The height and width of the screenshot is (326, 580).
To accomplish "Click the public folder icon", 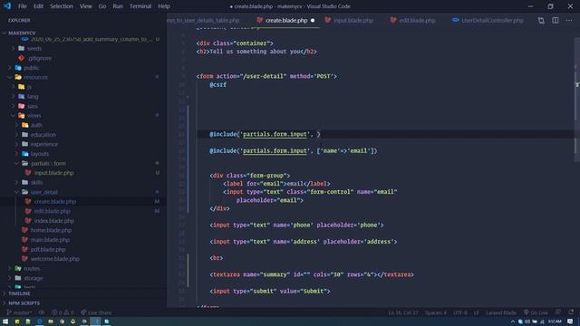I will coord(18,68).
